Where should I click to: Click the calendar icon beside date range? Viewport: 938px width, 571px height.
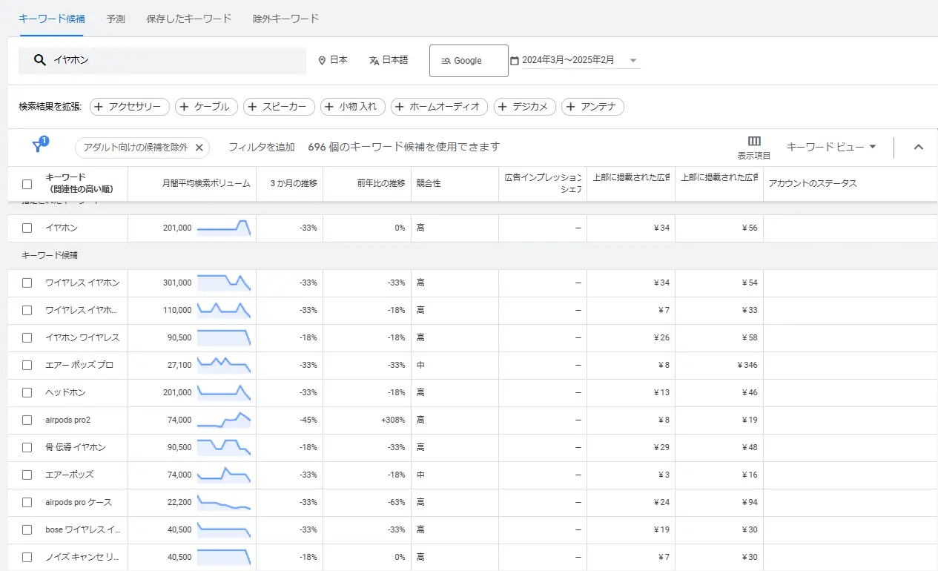pos(515,60)
